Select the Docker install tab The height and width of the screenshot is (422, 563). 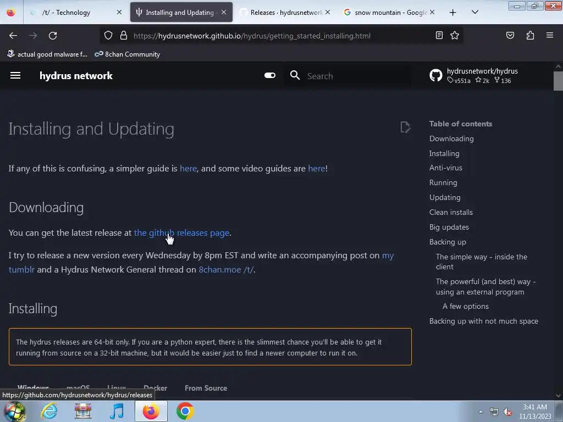coord(155,388)
